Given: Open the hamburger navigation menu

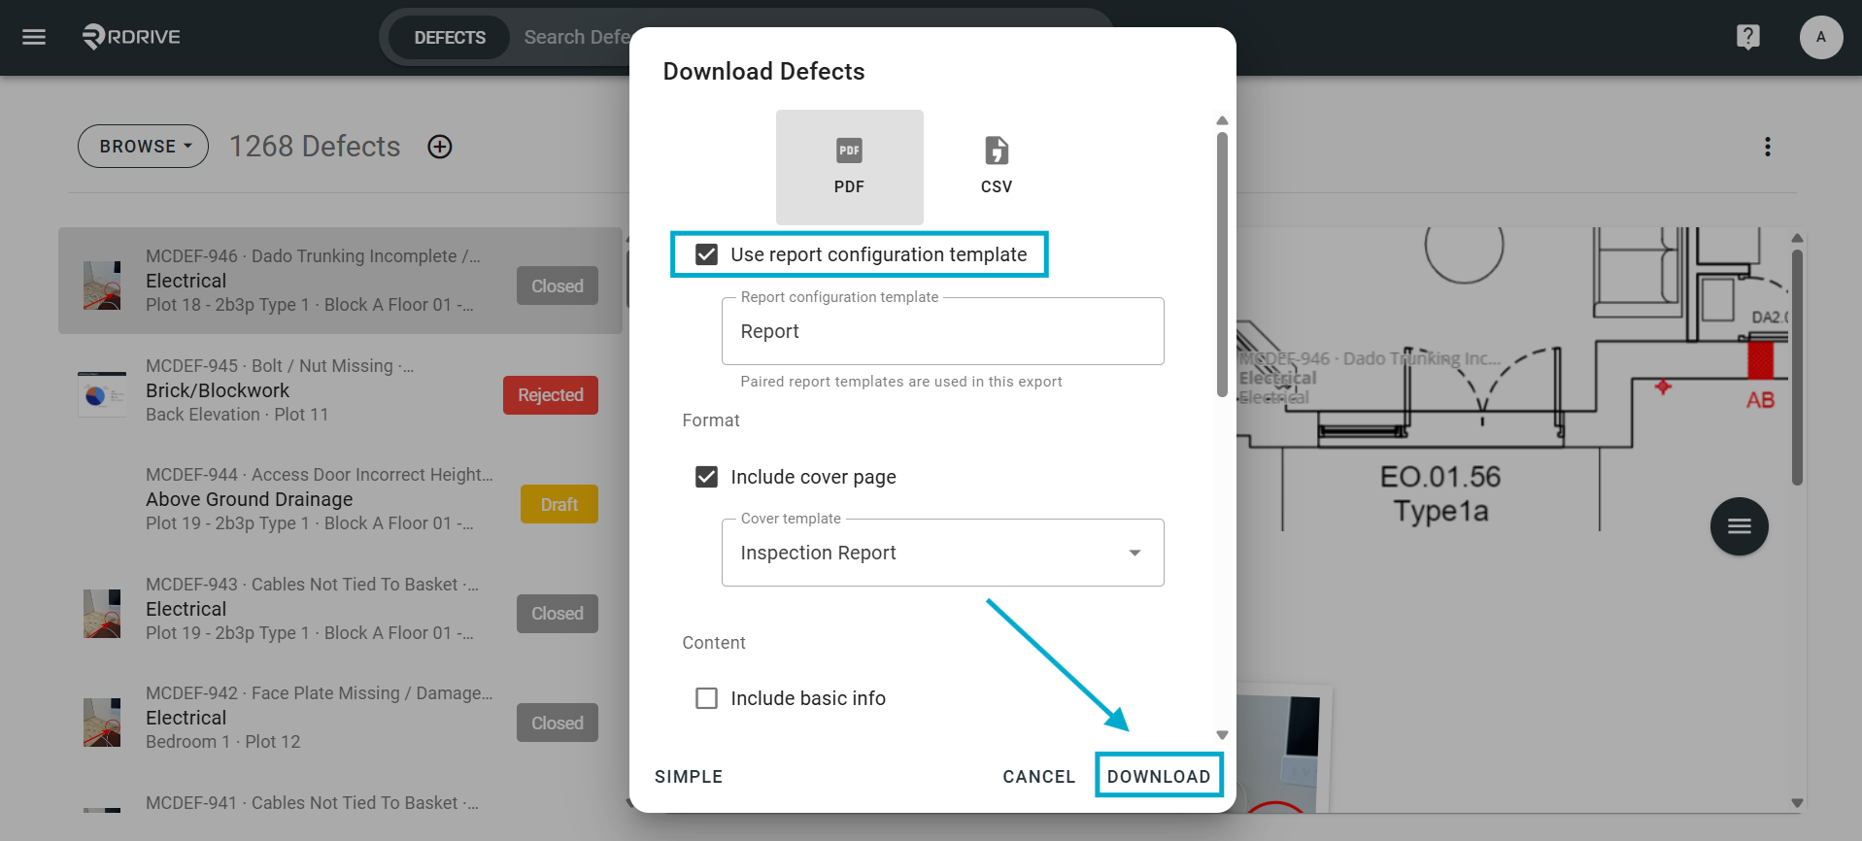Looking at the screenshot, I should tap(34, 37).
